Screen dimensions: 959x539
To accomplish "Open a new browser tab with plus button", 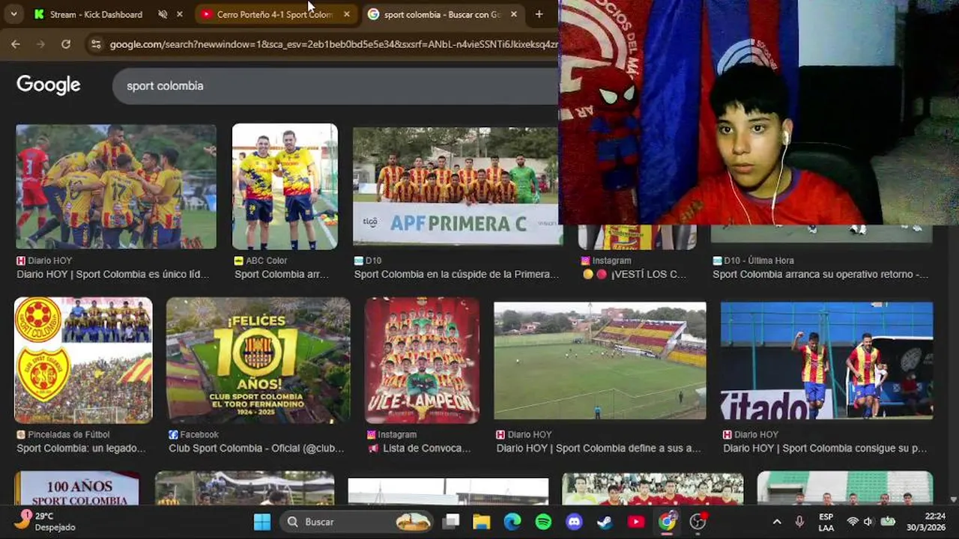I will (x=539, y=14).
